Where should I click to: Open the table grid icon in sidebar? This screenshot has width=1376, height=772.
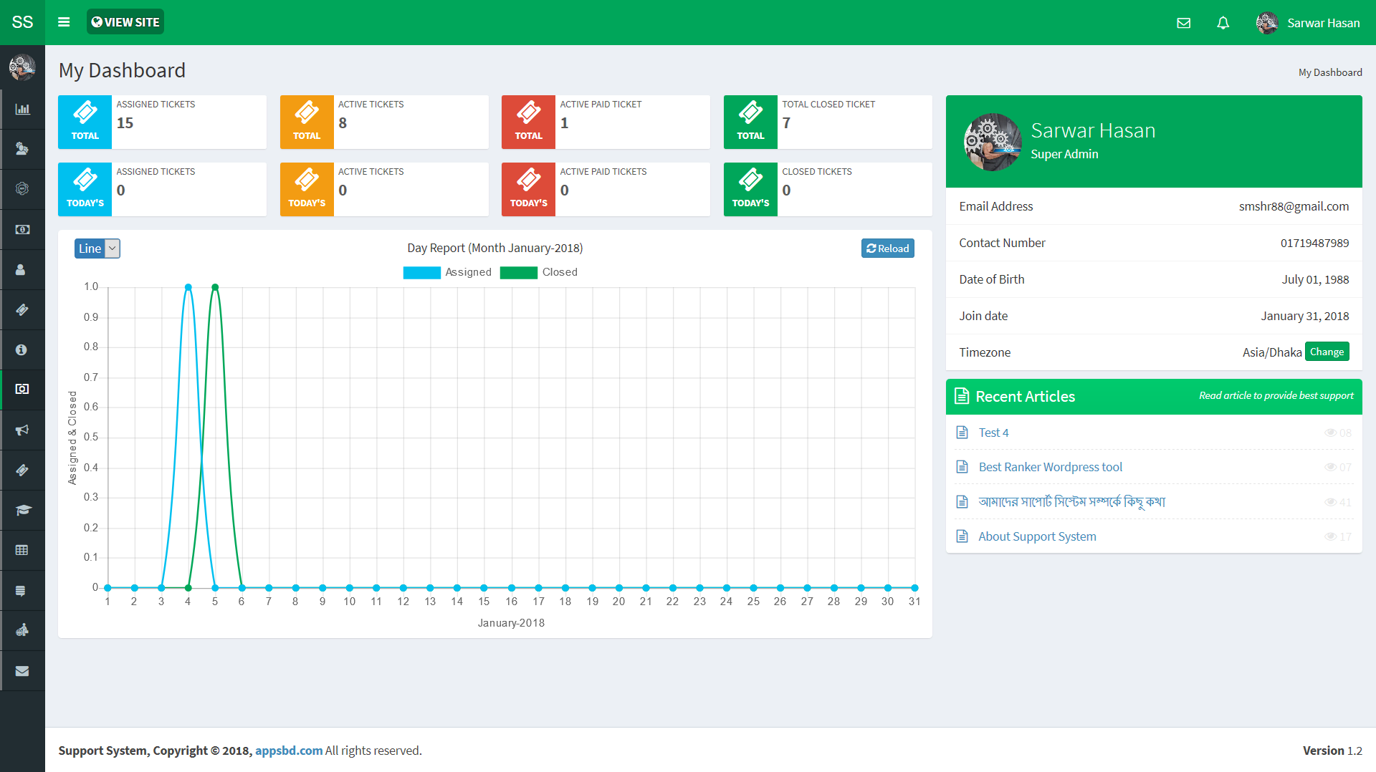pos(22,550)
